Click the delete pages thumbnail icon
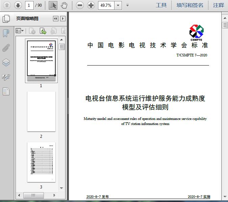 [x=32, y=31]
